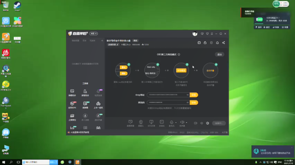Screen dimensions: 295x165
Task: Click the upper yellow copy button in step 1
Action: pyautogui.click(x=124, y=67)
